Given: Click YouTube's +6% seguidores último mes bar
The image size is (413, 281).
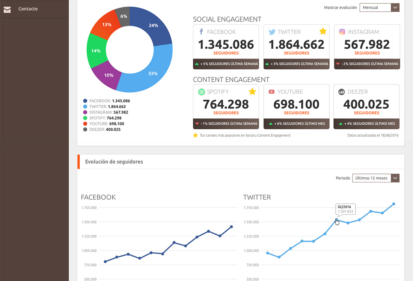Looking at the screenshot, I should [x=297, y=124].
